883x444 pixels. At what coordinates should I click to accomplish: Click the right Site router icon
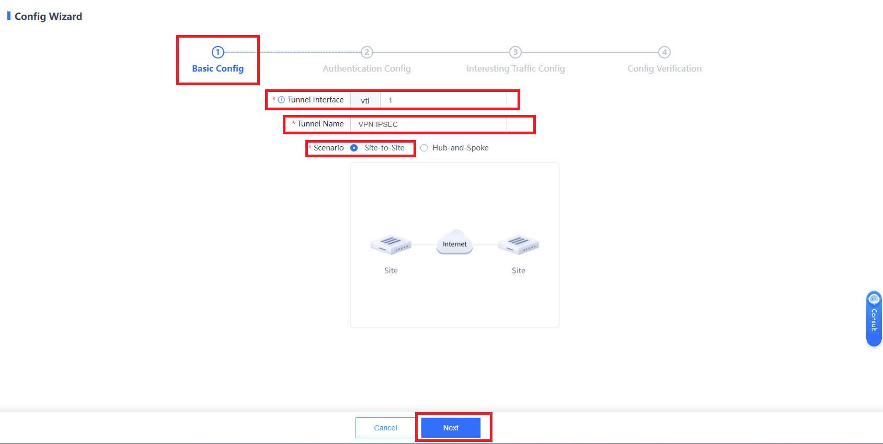(519, 244)
